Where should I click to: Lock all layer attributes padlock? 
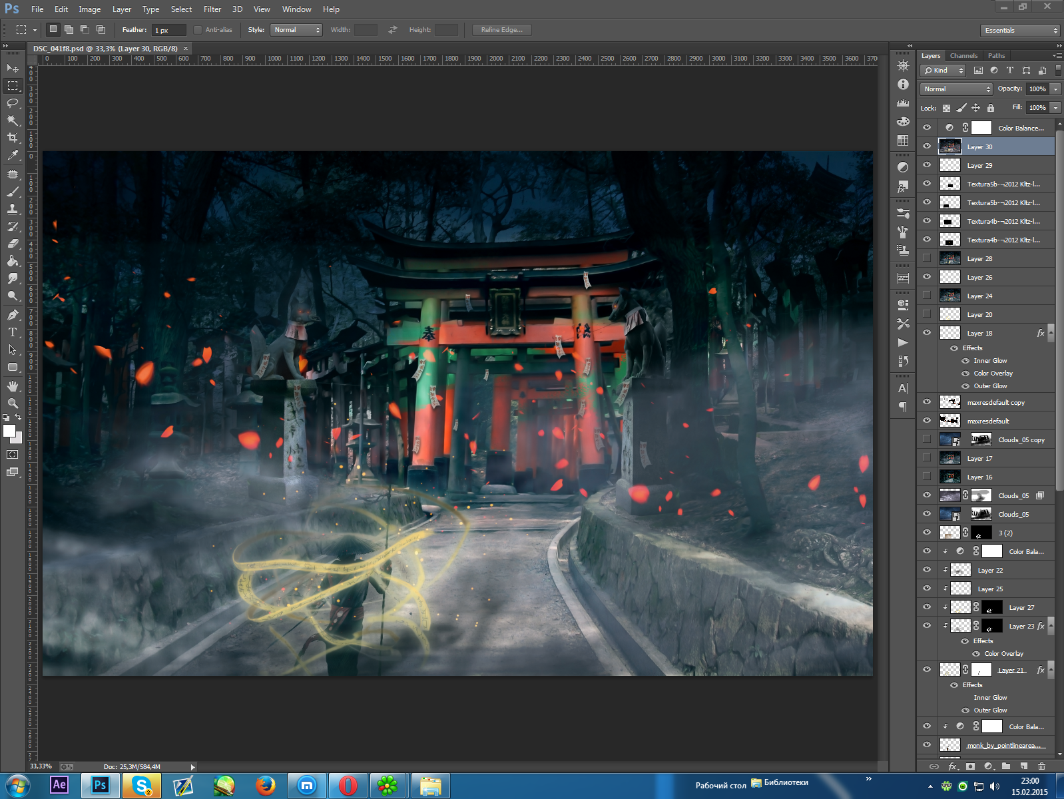(990, 108)
